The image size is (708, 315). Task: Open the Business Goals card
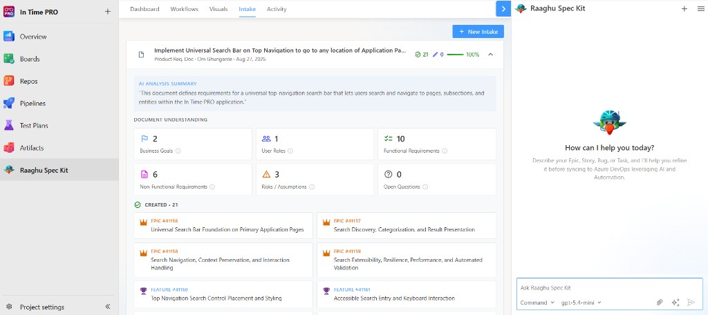click(x=193, y=144)
